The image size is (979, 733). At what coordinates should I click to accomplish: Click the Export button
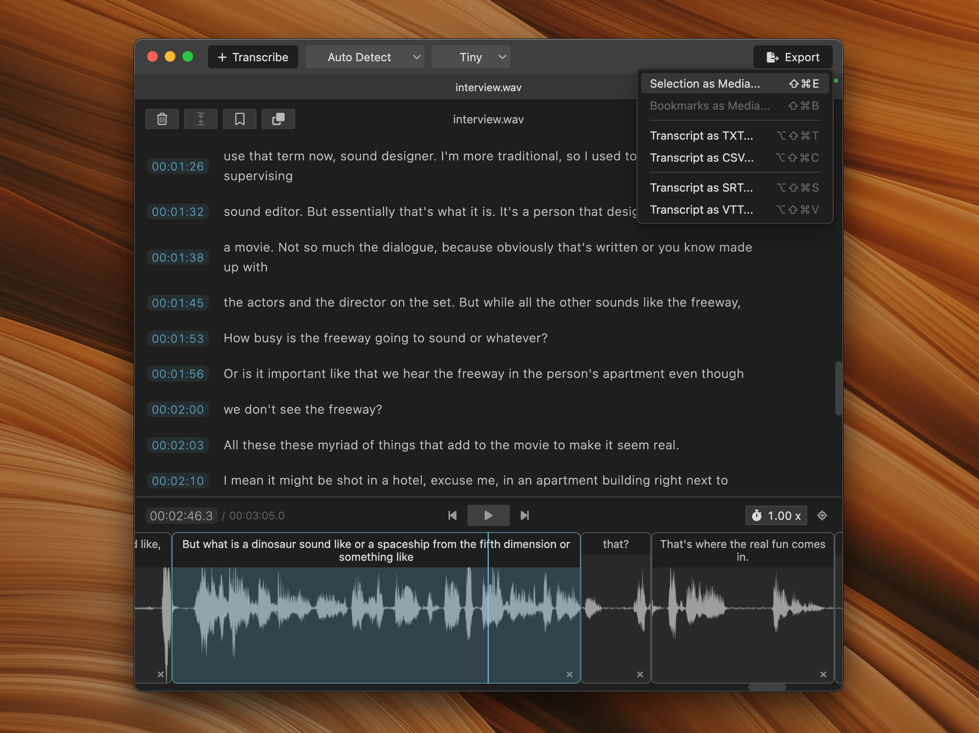793,57
